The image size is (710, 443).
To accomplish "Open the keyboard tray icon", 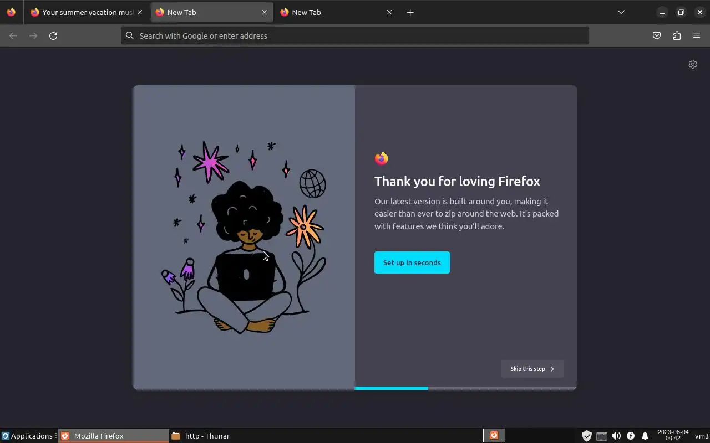I will 602,436.
